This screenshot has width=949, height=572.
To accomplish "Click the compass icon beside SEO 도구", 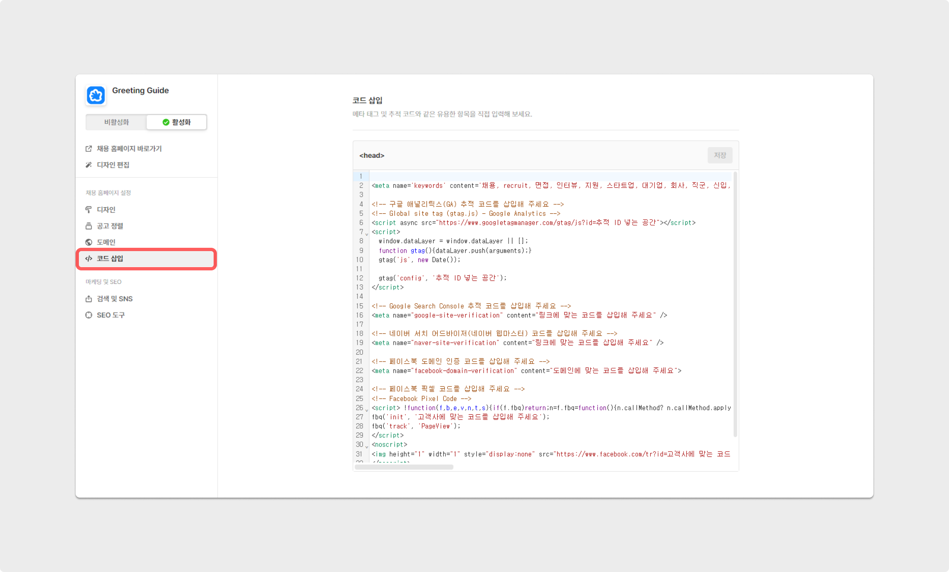I will point(89,315).
